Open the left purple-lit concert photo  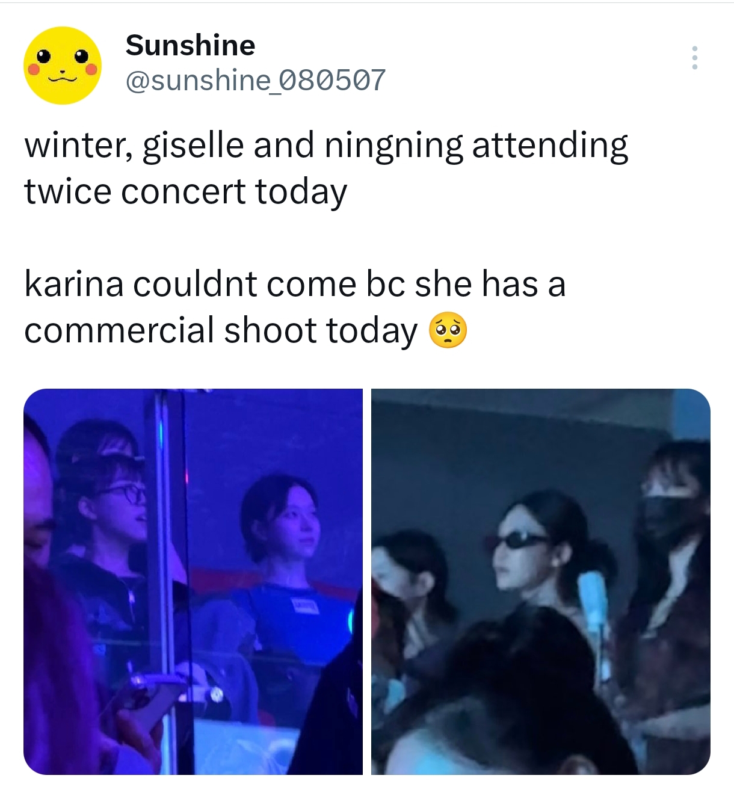193,582
